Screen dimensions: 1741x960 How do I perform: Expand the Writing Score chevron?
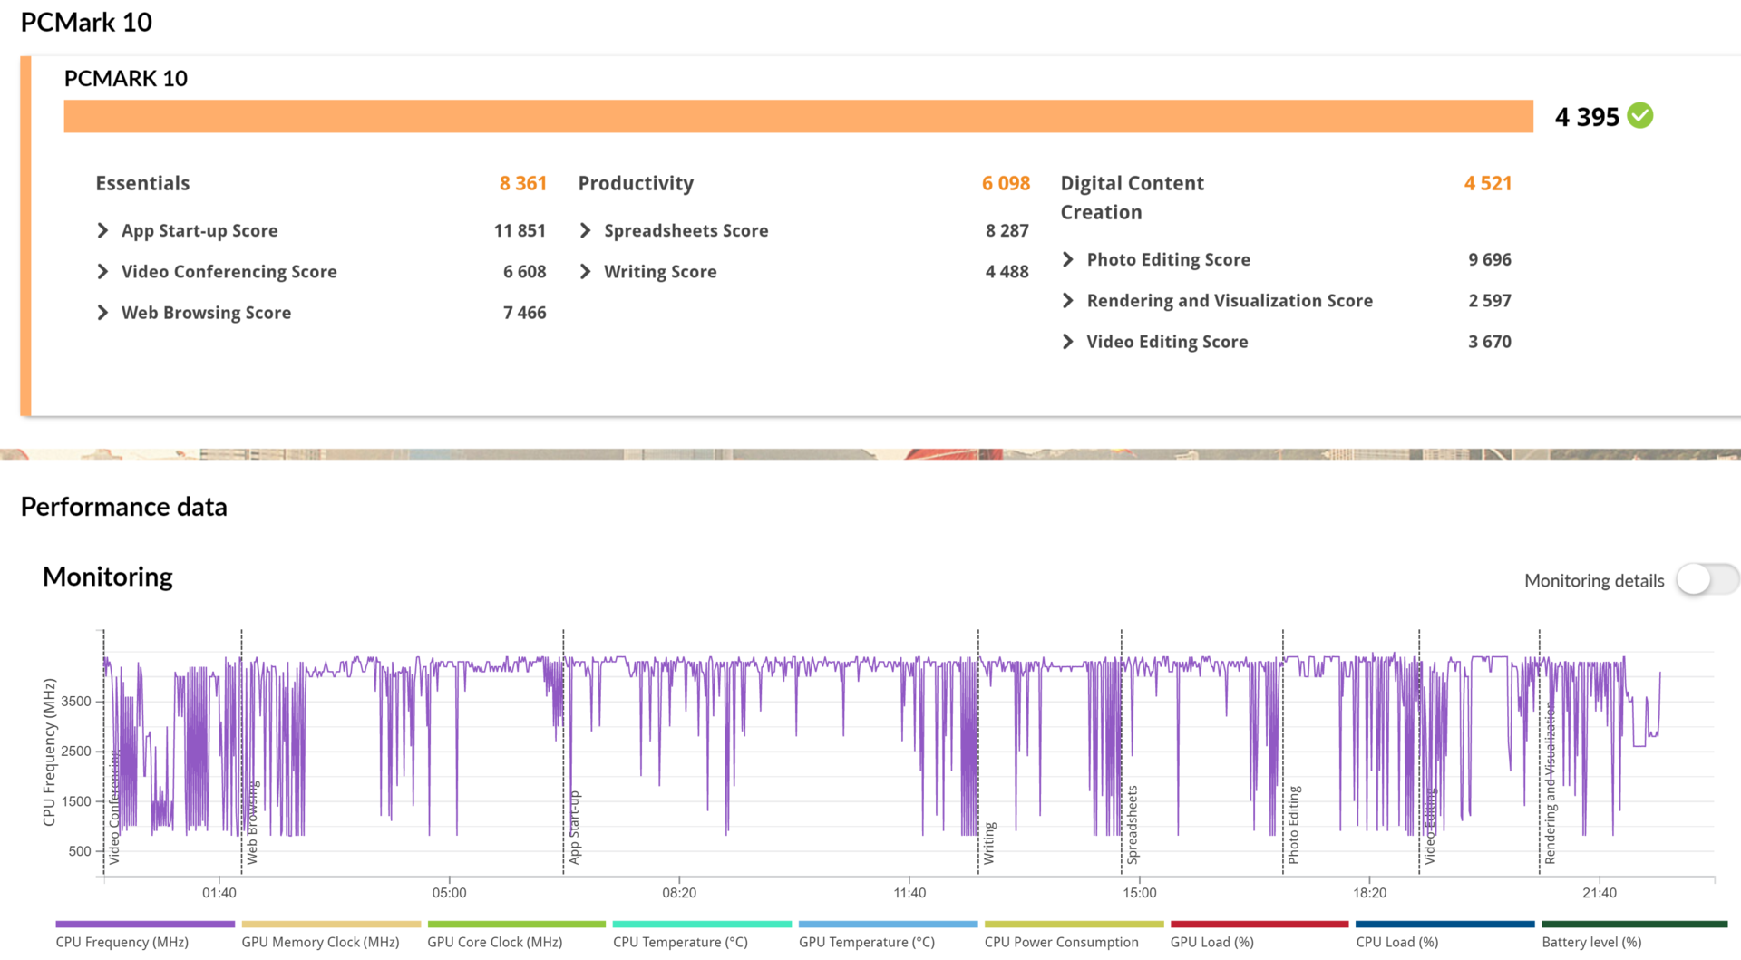[x=585, y=272]
